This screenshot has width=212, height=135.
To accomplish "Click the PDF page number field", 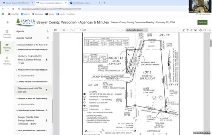I will pyautogui.click(x=79, y=30).
